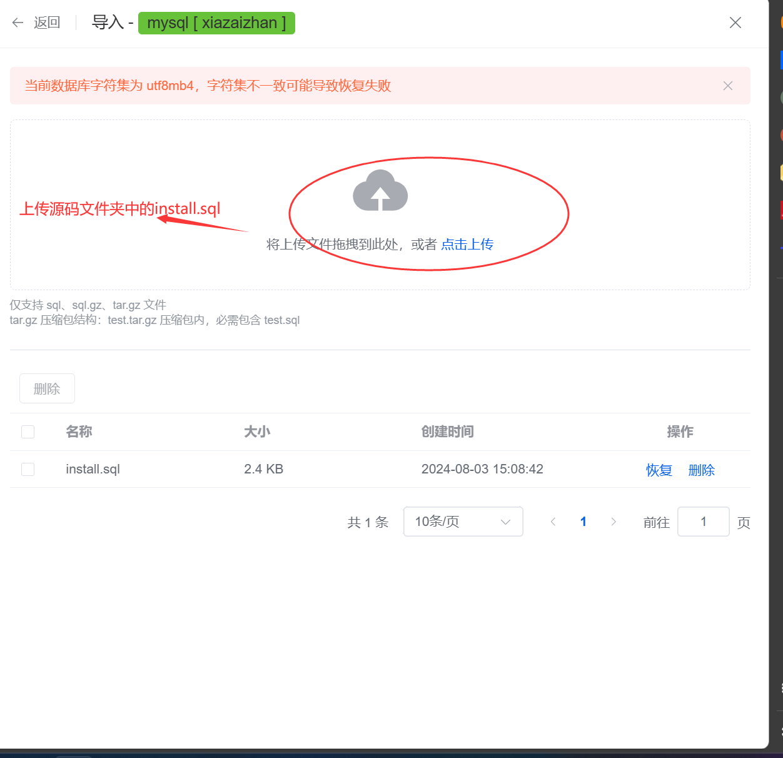Click 恢复 to restore install.sql

[659, 470]
